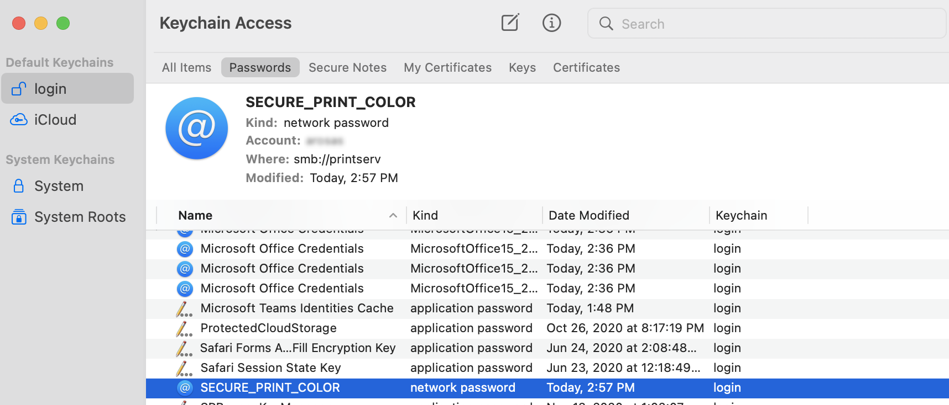Click into the Search field
Viewport: 949px width, 405px height.
[766, 23]
